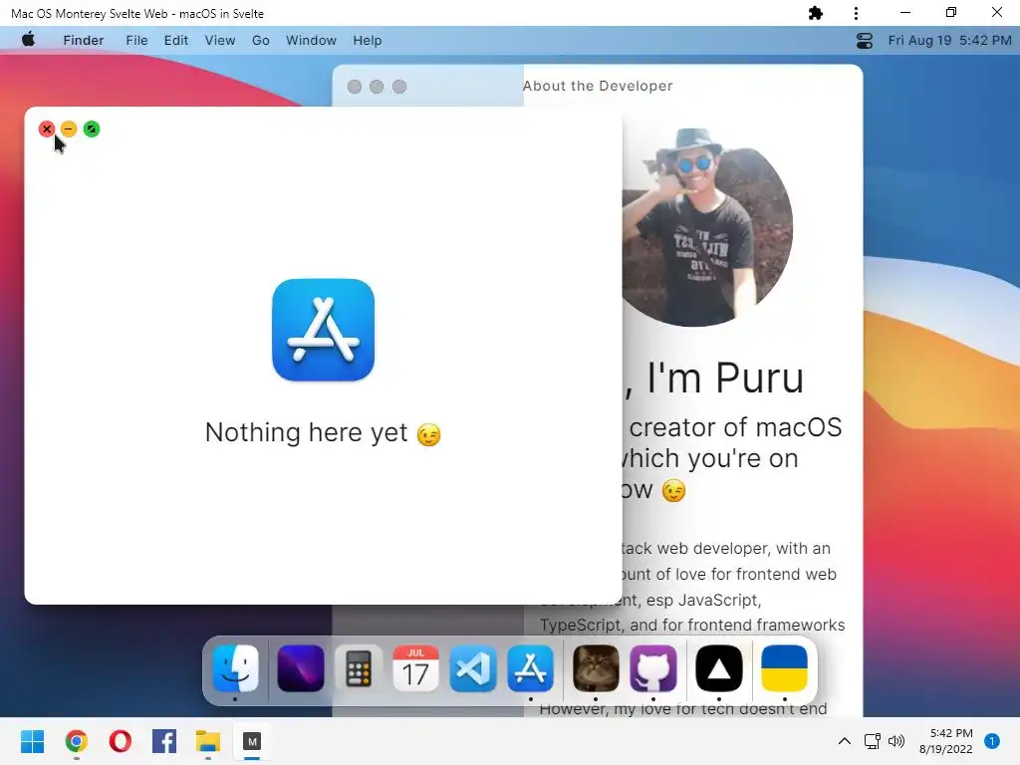Launch Calculator from the dock
Screen dimensions: 1020x765
(358, 668)
